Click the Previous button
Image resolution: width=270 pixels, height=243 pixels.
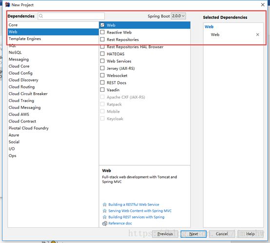tap(165, 234)
